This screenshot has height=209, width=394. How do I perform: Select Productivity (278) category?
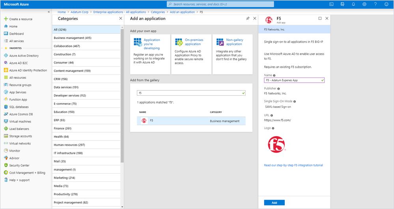pos(86,194)
